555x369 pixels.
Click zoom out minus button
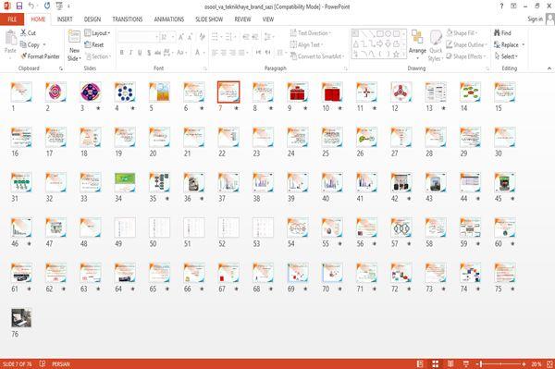pyautogui.click(x=476, y=363)
